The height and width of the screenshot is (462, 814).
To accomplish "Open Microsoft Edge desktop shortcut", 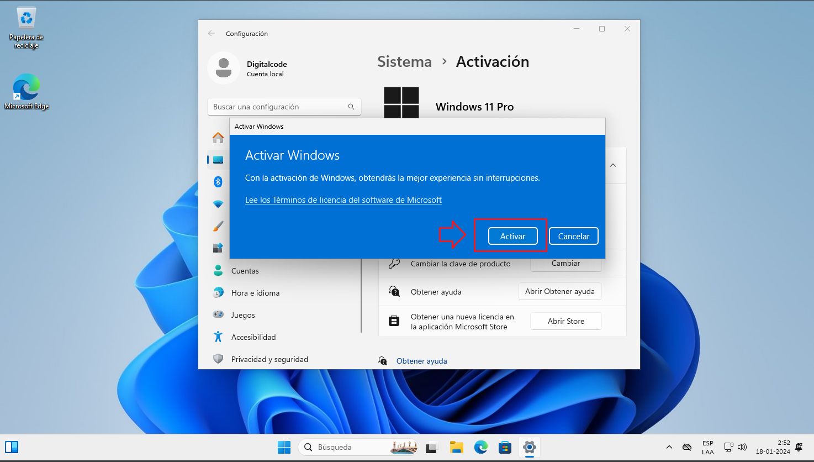I will (x=27, y=92).
